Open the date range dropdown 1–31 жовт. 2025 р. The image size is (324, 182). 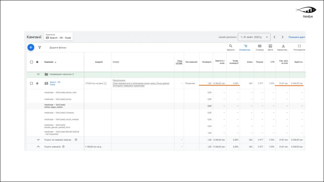(x=254, y=37)
